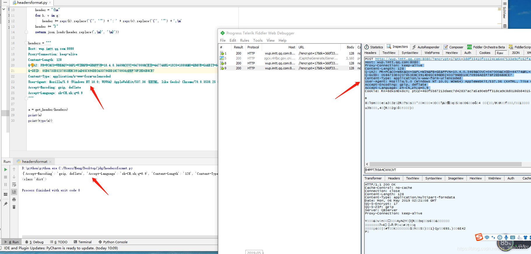This screenshot has width=531, height=254.
Task: Collapse the code fold at line 14
Action: click(x=26, y=32)
